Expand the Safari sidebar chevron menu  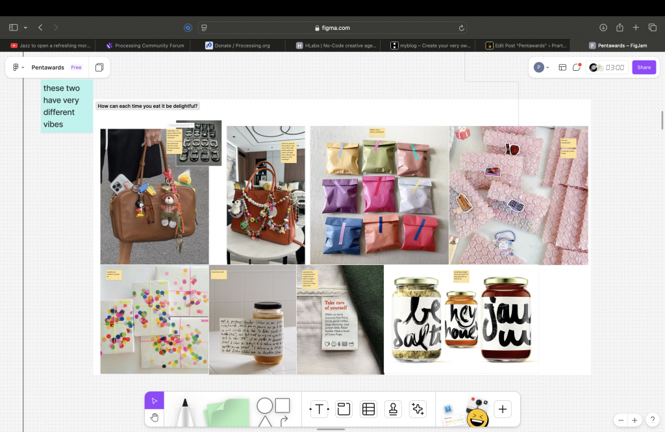click(x=25, y=28)
